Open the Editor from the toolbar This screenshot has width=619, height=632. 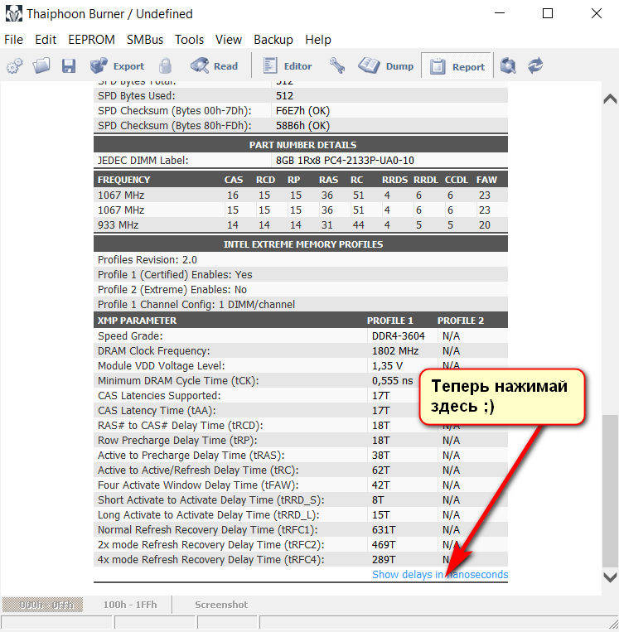(x=287, y=65)
